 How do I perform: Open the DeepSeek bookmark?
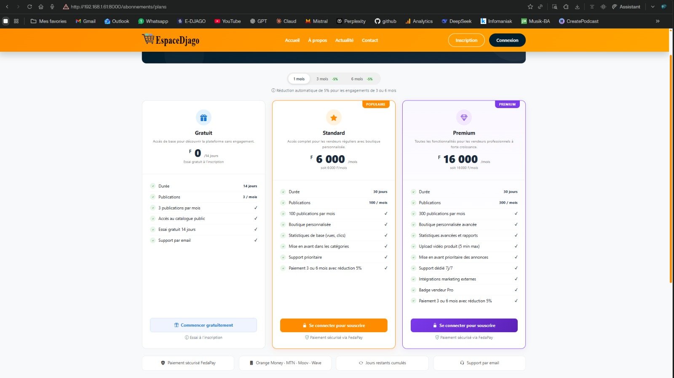click(456, 21)
